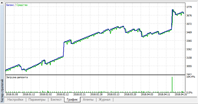Click the 2018.01.12 date label

click(x=29, y=94)
